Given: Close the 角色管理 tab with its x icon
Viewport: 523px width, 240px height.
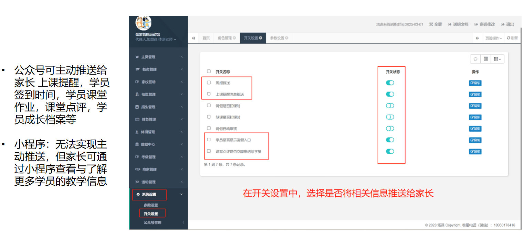Looking at the screenshot, I should coord(234,38).
